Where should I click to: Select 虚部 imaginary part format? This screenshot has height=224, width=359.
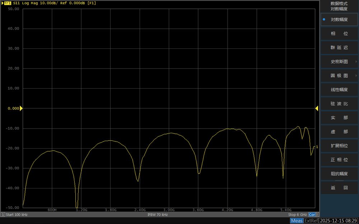339,132
